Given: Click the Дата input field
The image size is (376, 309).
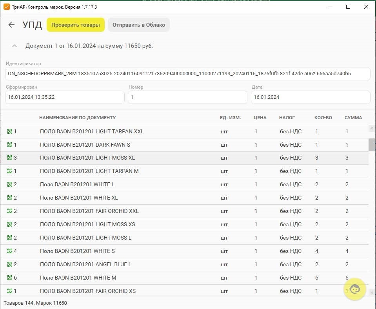Looking at the screenshot, I should (x=311, y=97).
